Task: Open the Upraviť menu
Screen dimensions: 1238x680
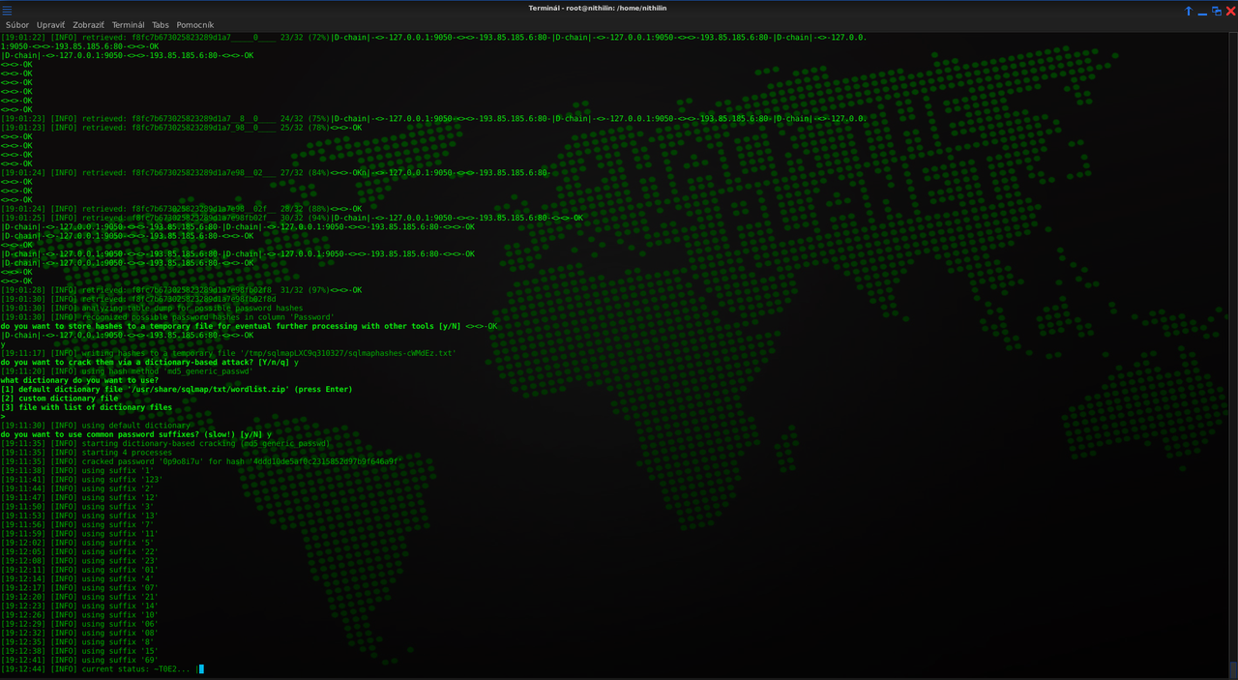Action: (51, 25)
